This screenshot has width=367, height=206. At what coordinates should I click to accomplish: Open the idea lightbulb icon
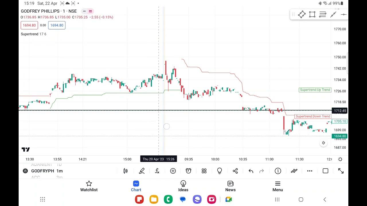point(220,171)
